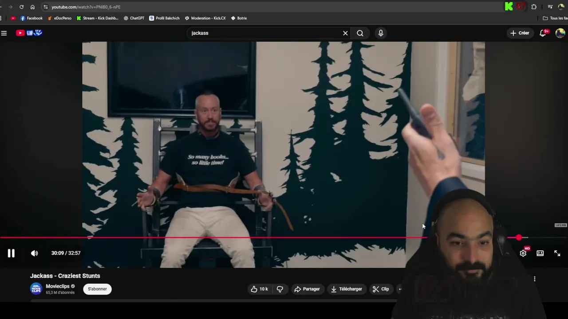Reload the page with browser refresh icon
This screenshot has height=319, width=568.
(21, 7)
